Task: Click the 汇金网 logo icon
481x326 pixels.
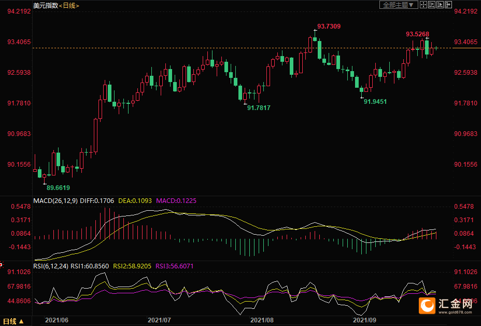Action: (x=427, y=306)
